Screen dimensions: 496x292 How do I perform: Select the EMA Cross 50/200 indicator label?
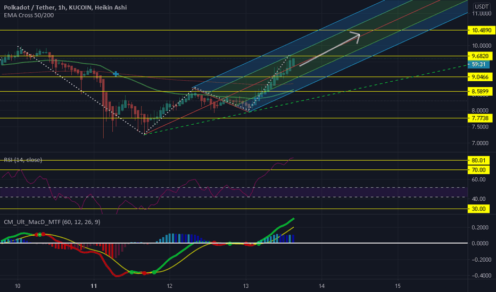point(29,15)
